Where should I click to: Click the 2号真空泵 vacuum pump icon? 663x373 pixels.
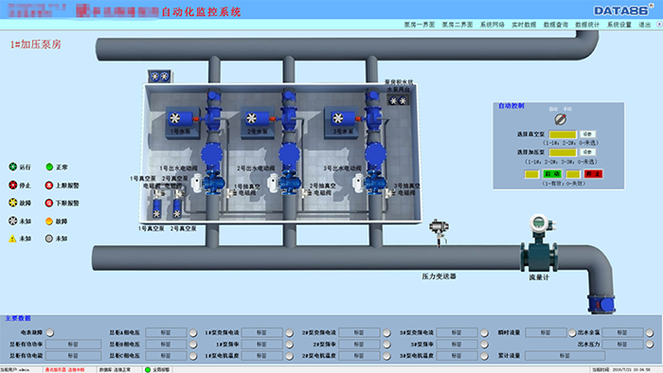point(177,208)
